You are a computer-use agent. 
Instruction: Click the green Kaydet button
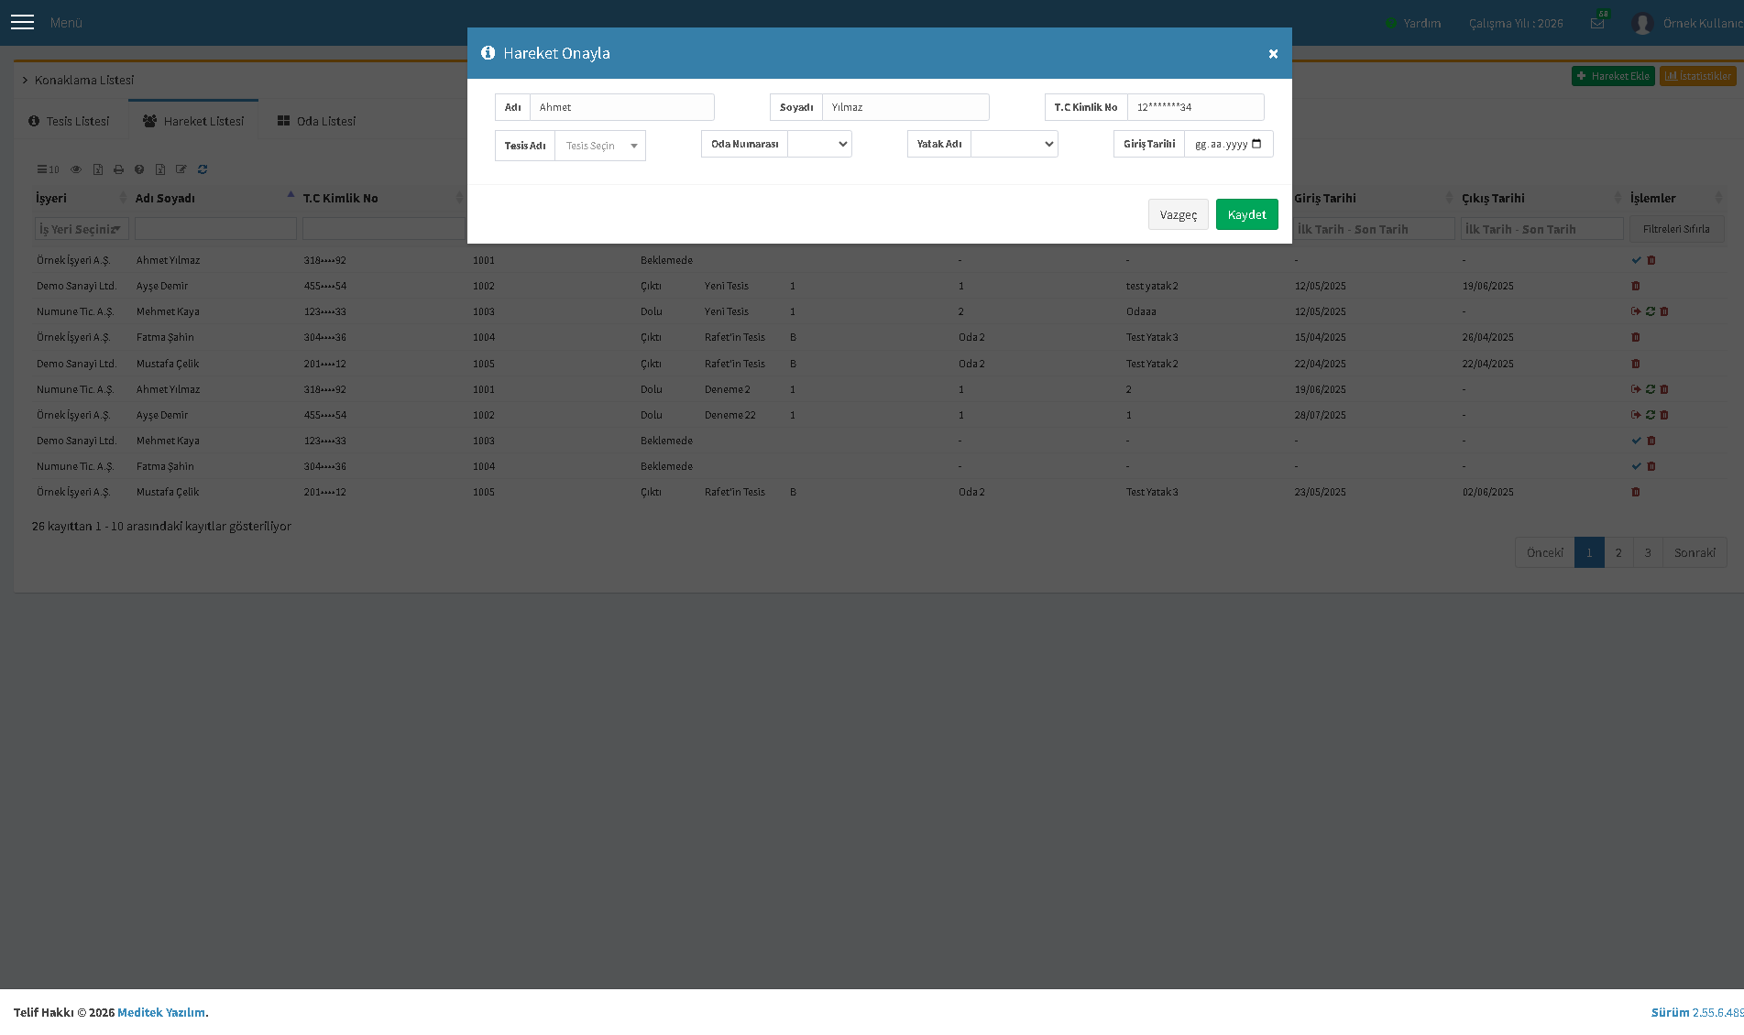pos(1246,214)
